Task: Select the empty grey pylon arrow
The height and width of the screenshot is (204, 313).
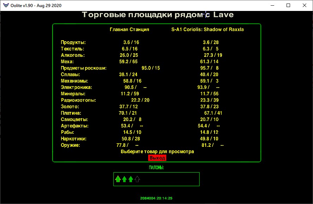Action: pos(137,179)
